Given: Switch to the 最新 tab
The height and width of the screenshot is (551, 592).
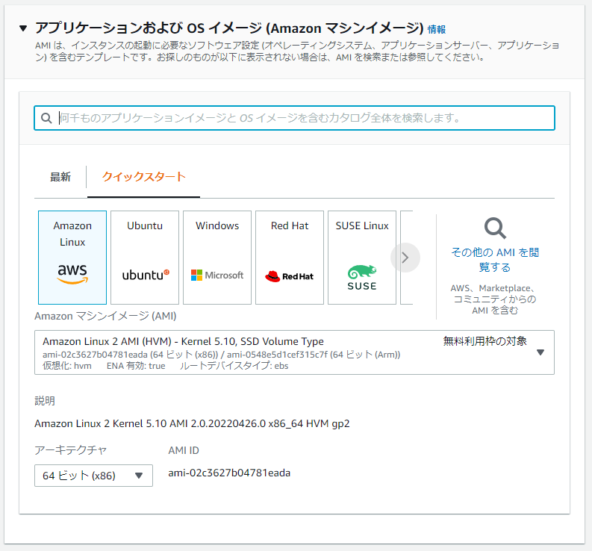Looking at the screenshot, I should pos(60,177).
